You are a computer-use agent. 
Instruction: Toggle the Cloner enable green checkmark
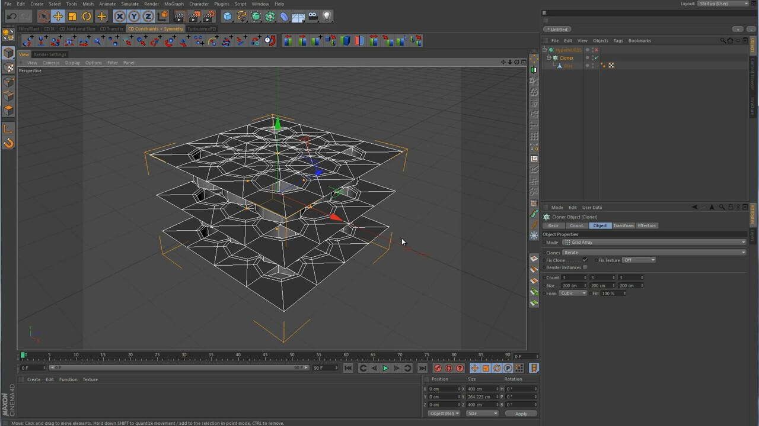(596, 58)
